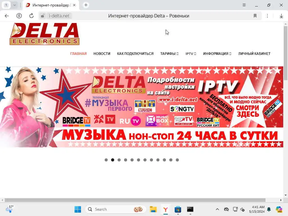Open the weather widget showing 57°
288x216 pixels.
tap(10, 209)
